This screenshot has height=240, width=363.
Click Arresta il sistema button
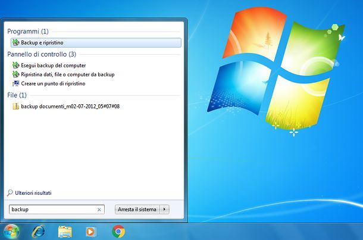[137, 210]
